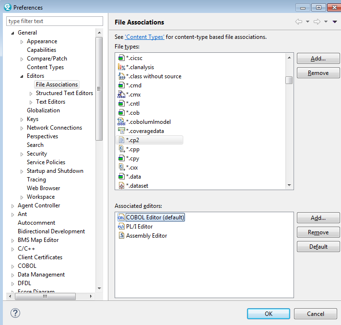The width and height of the screenshot is (341, 325).
Task: Expand Structured Text Editors node
Action: 31,94
